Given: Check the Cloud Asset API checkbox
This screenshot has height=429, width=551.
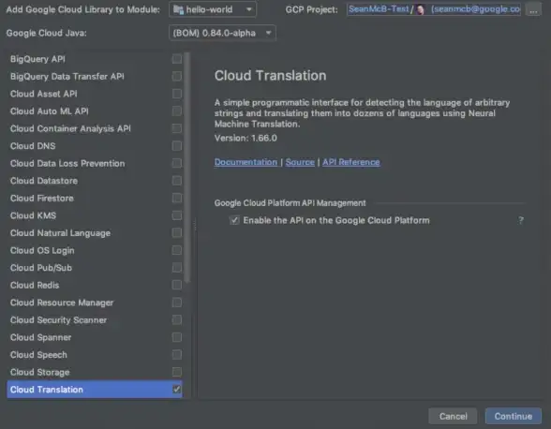Looking at the screenshot, I should point(177,94).
